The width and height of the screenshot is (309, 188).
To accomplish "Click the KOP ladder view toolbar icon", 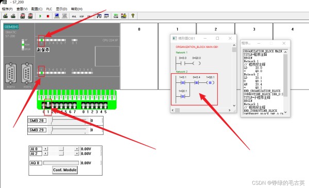I will (x=82, y=16).
